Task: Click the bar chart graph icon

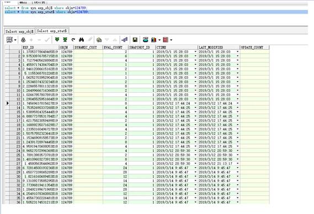Action: point(154,40)
